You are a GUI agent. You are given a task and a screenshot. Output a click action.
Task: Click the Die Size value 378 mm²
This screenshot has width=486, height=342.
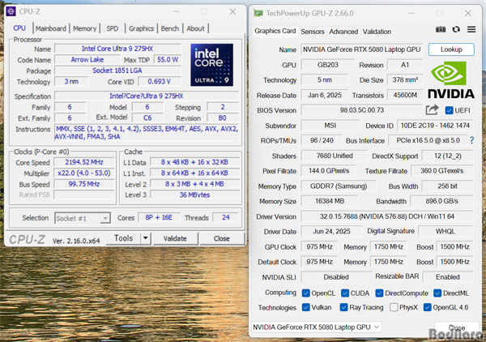tap(405, 79)
